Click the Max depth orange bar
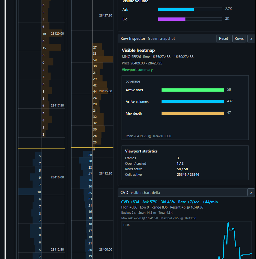256x259 pixels. [193, 113]
